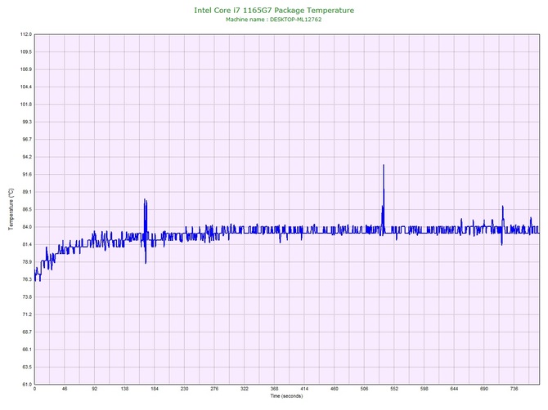Viewport: 548px width, 410px height.
Task: Click the 'Temperature (°C)' vertical axis label
Action: click(x=11, y=209)
